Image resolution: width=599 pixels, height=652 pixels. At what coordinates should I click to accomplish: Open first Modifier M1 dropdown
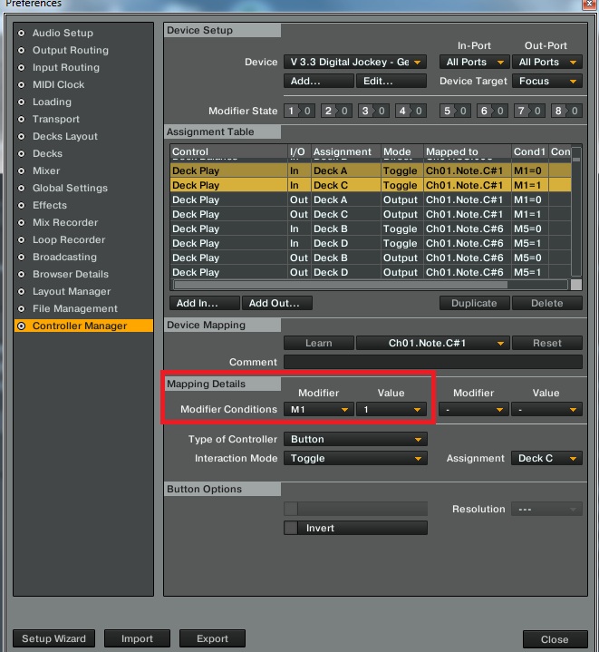(319, 410)
